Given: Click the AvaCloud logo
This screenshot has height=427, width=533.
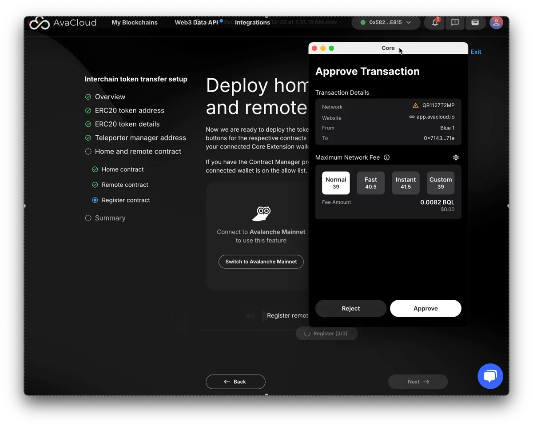Looking at the screenshot, I should (63, 23).
